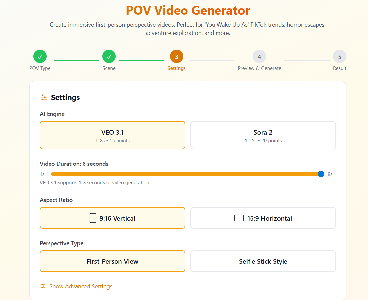This screenshot has width=368, height=300.
Task: Go to the Result step label
Action: point(340,68)
